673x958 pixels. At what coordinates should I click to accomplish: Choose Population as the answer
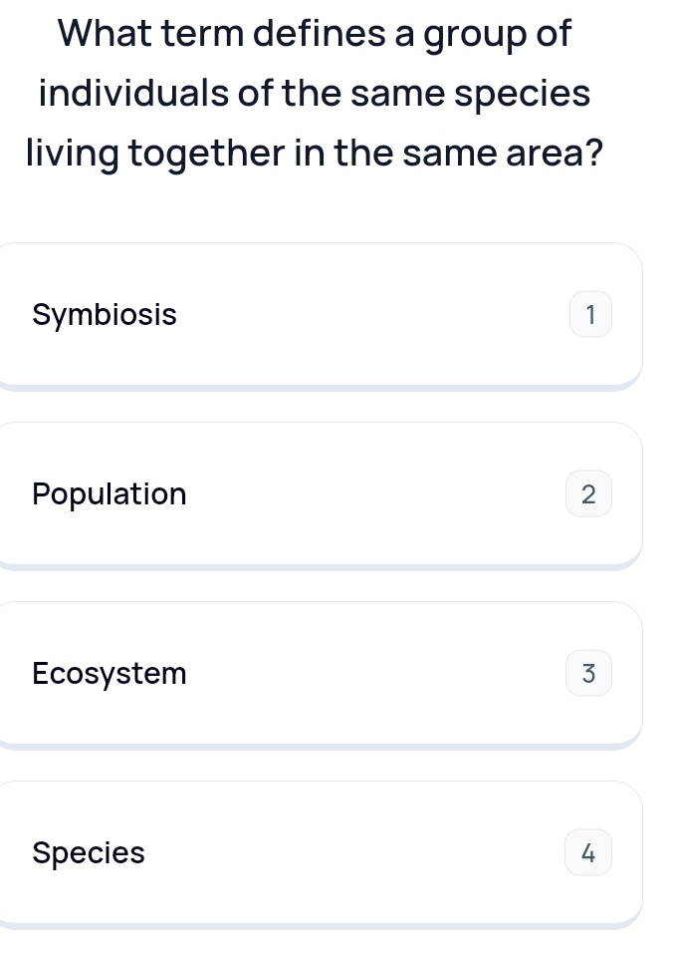(x=319, y=494)
